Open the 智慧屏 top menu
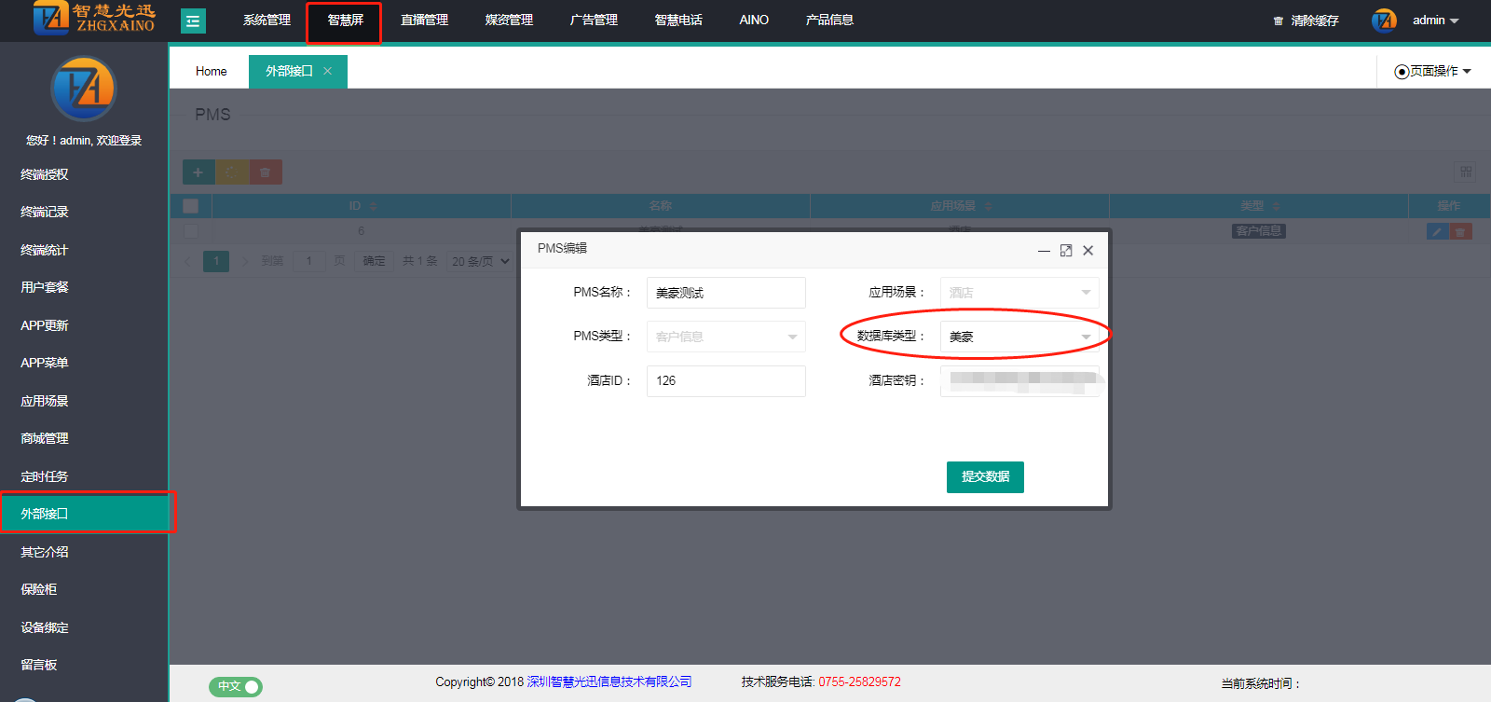The image size is (1491, 702). point(345,21)
